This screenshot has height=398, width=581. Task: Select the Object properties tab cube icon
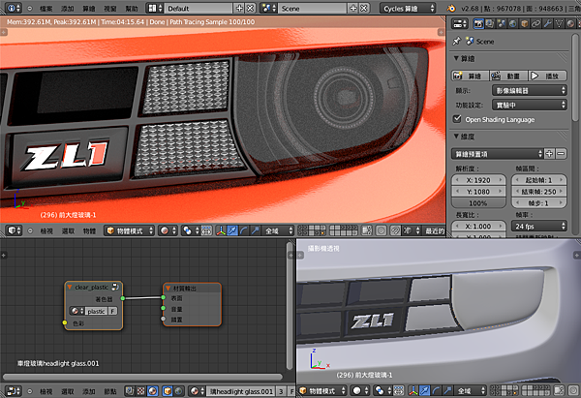click(x=524, y=23)
